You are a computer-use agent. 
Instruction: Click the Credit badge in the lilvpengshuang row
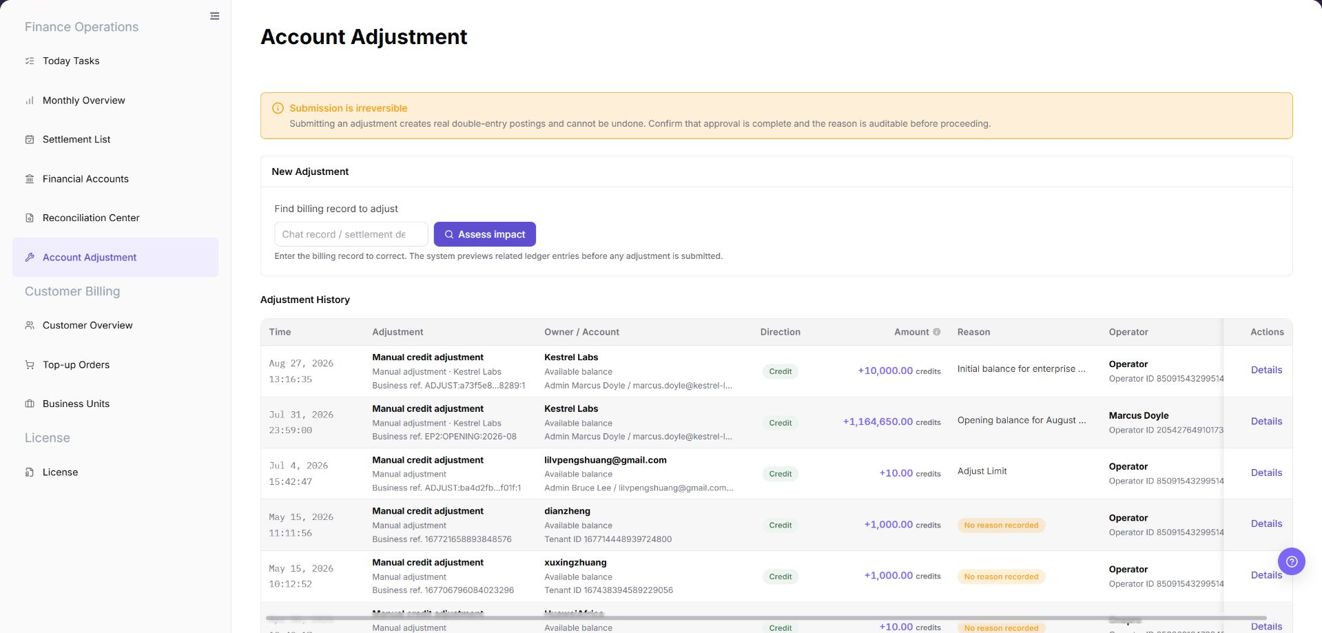point(780,474)
